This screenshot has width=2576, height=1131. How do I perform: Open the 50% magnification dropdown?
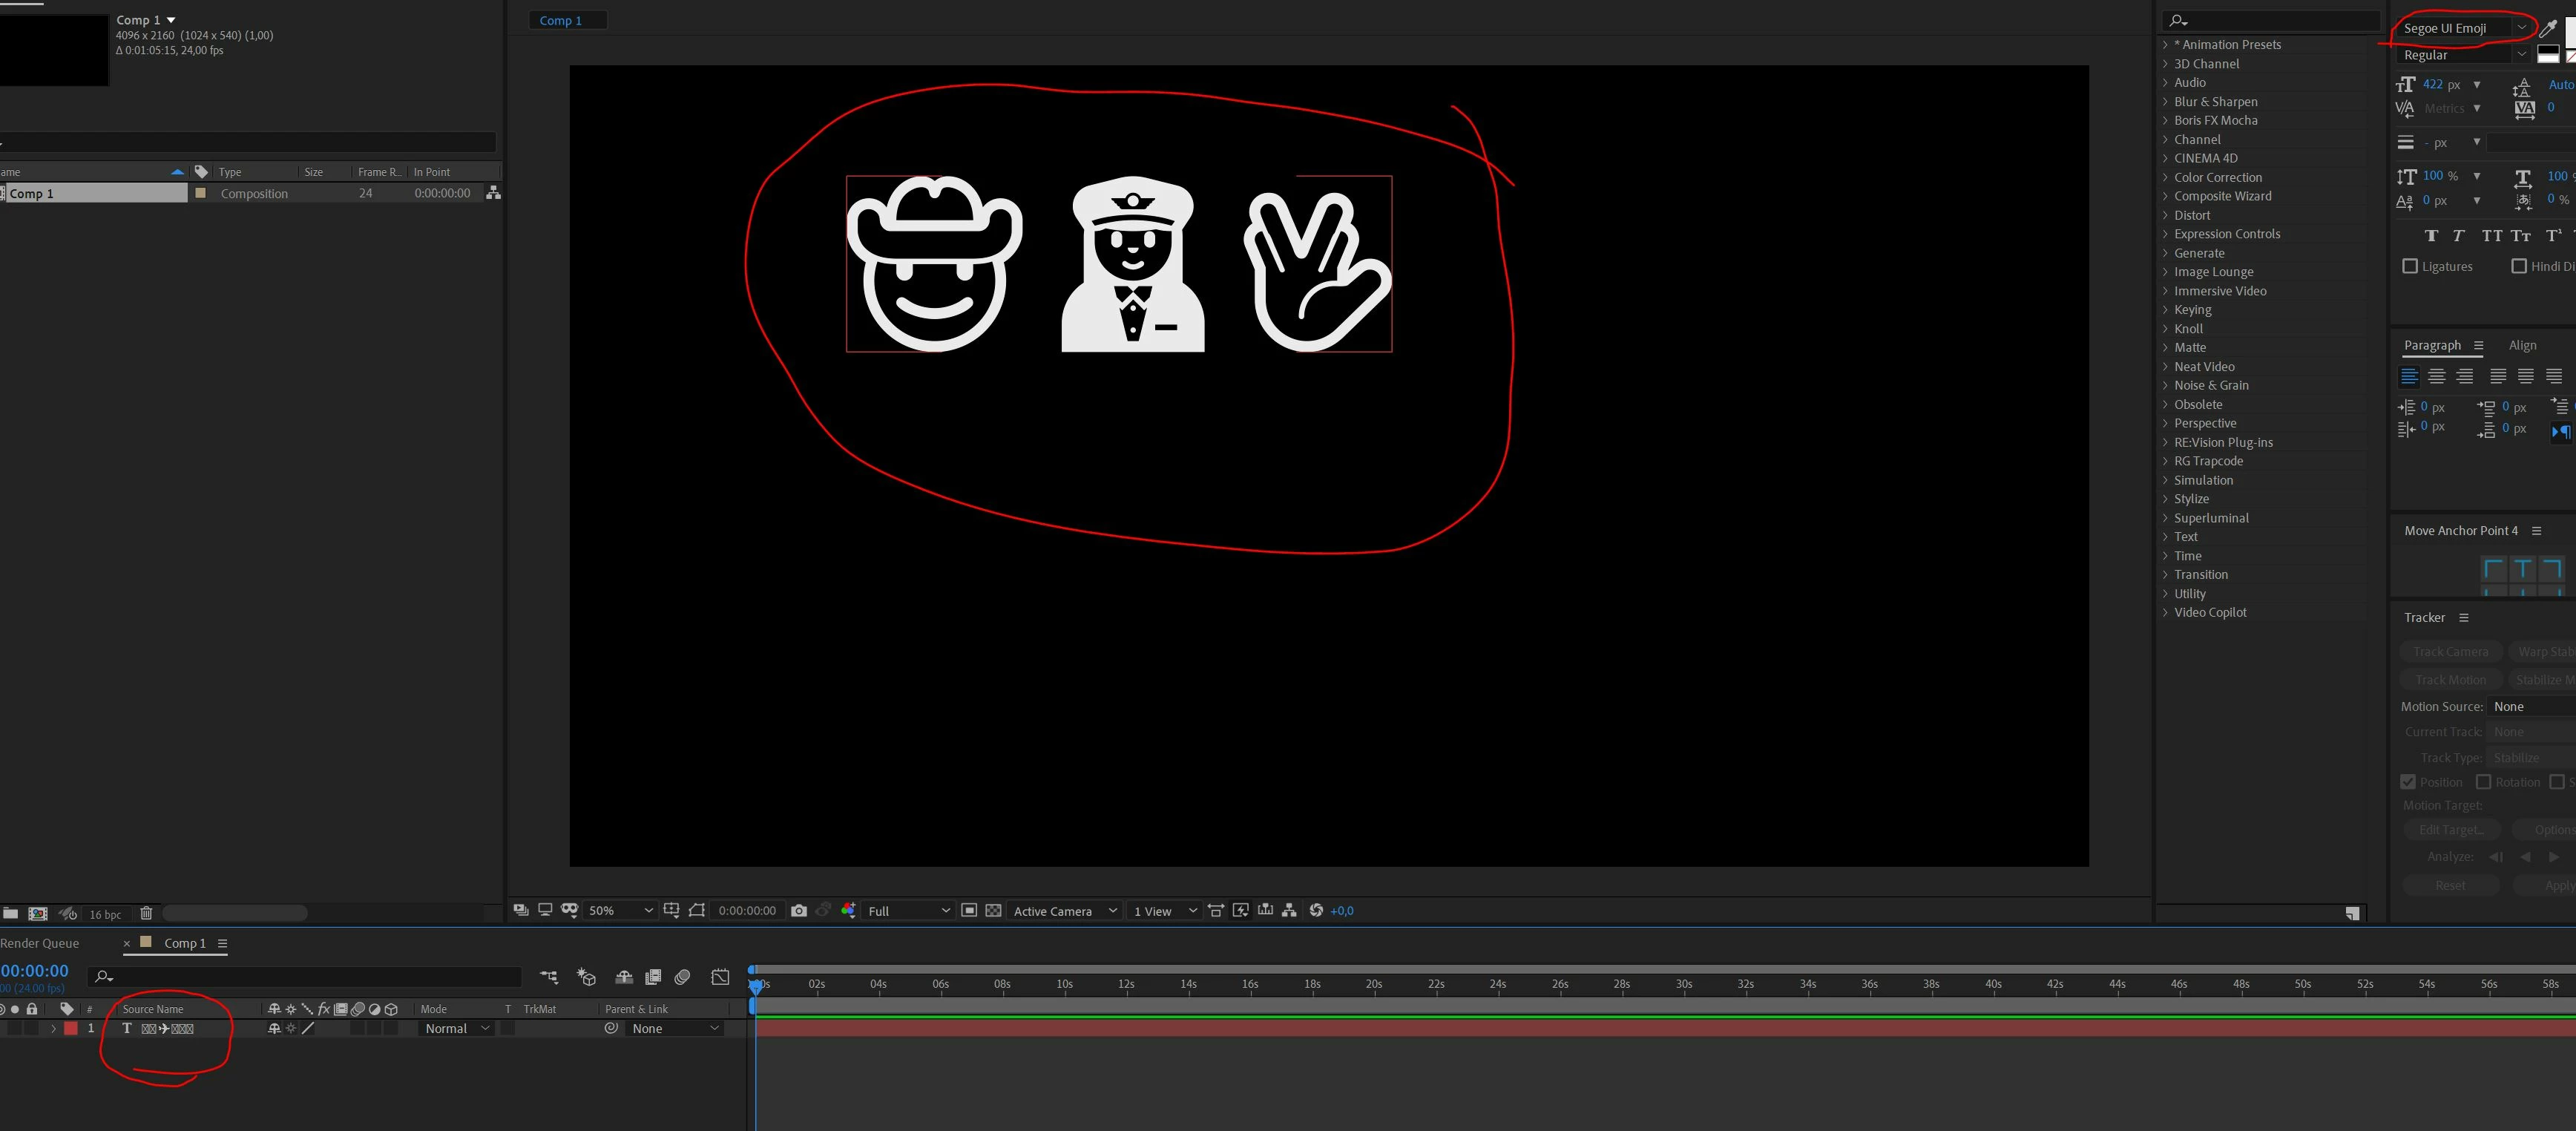click(x=620, y=910)
